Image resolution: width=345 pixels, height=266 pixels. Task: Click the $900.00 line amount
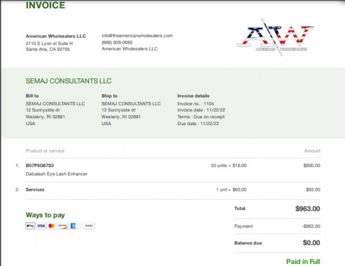pos(312,166)
